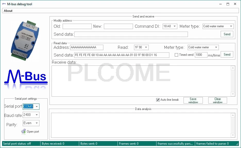
Task: Expand the Command DI 18 A0 dropdown
Action: tap(174, 26)
